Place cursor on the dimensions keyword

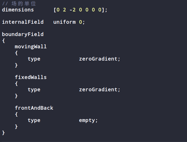(x=18, y=10)
